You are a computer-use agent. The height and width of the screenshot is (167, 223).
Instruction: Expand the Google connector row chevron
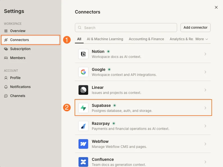205,72
